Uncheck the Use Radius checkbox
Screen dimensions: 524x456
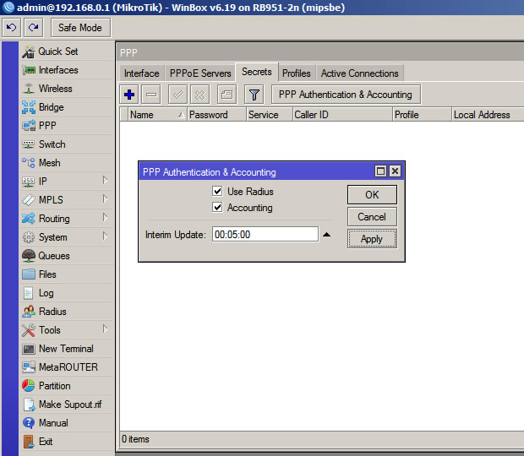[x=218, y=192]
